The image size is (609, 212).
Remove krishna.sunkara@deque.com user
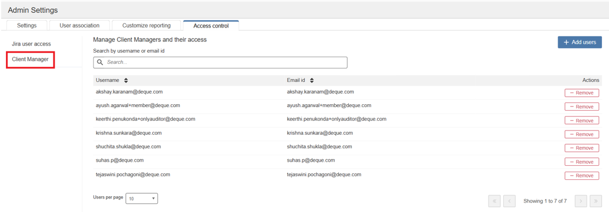point(581,134)
